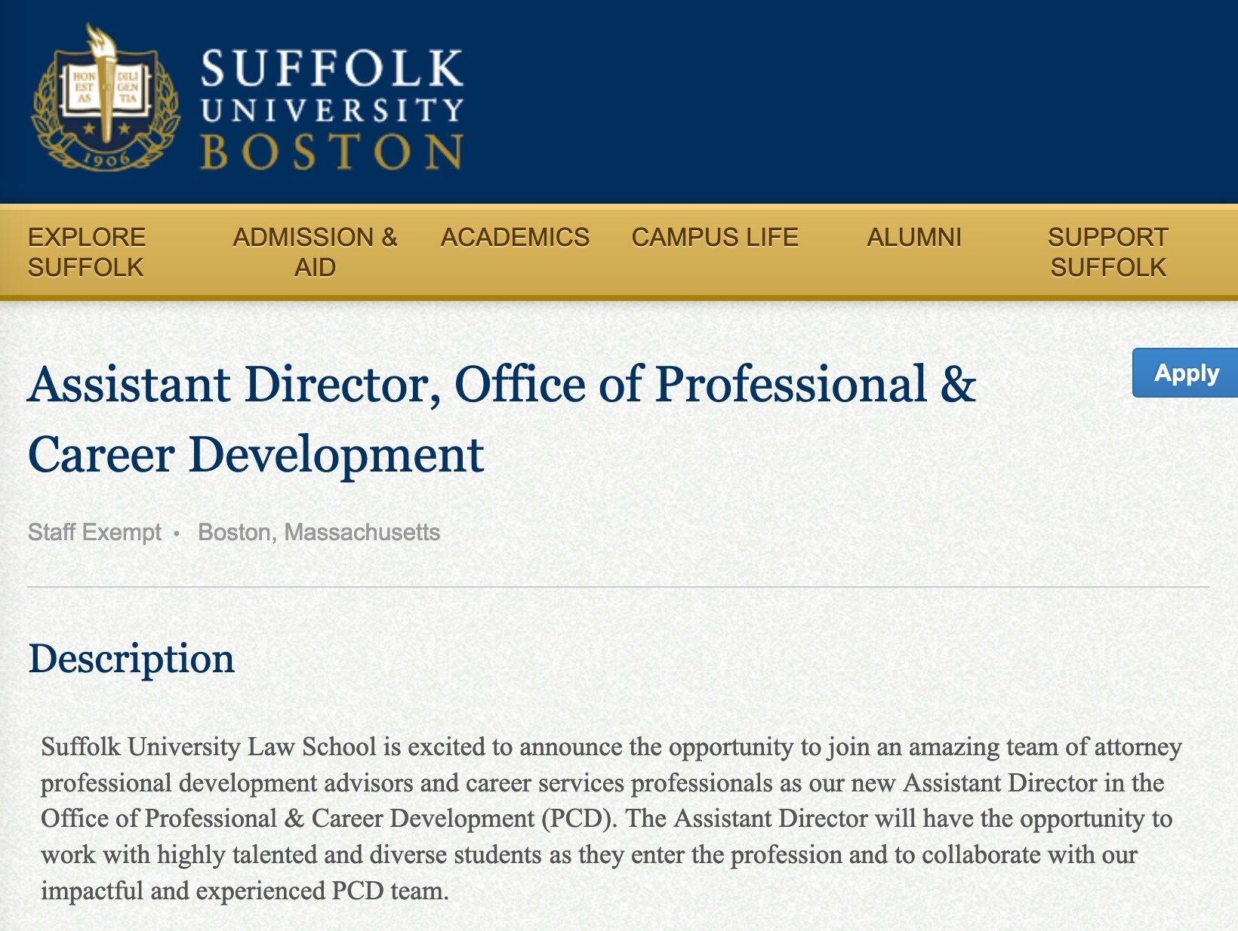Select Support Suffolk menu item
Viewport: 1238px width, 931px height.
click(1108, 252)
